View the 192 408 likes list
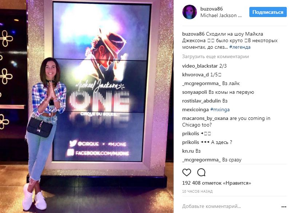289x213 pixels. 217,183
